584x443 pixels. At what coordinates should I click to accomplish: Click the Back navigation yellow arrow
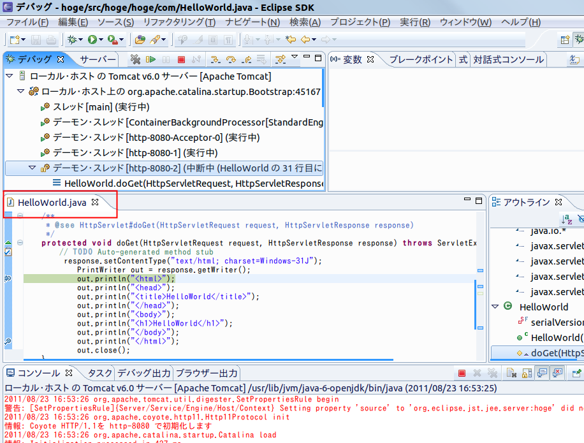coord(305,40)
